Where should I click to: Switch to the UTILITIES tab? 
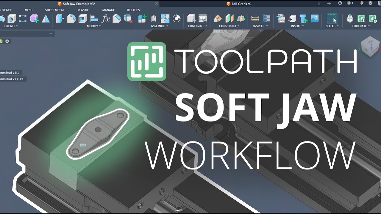coord(133,10)
